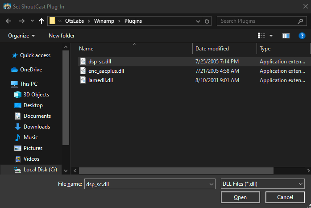Screen dimensions: 311x208
Task: Click the horizontal scrollbar left arrow
Action: point(75,171)
